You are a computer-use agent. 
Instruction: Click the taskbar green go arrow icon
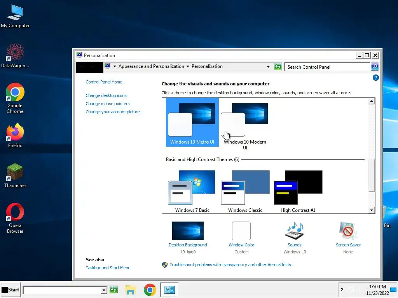pyautogui.click(x=113, y=289)
